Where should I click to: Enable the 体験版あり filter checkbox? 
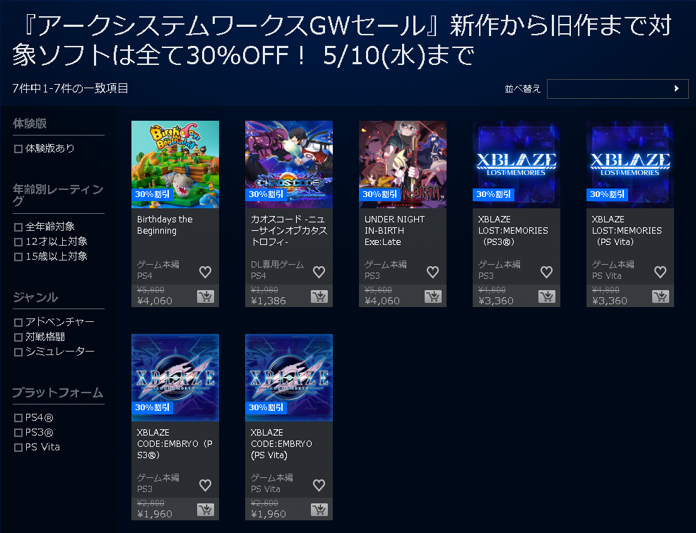(18, 149)
